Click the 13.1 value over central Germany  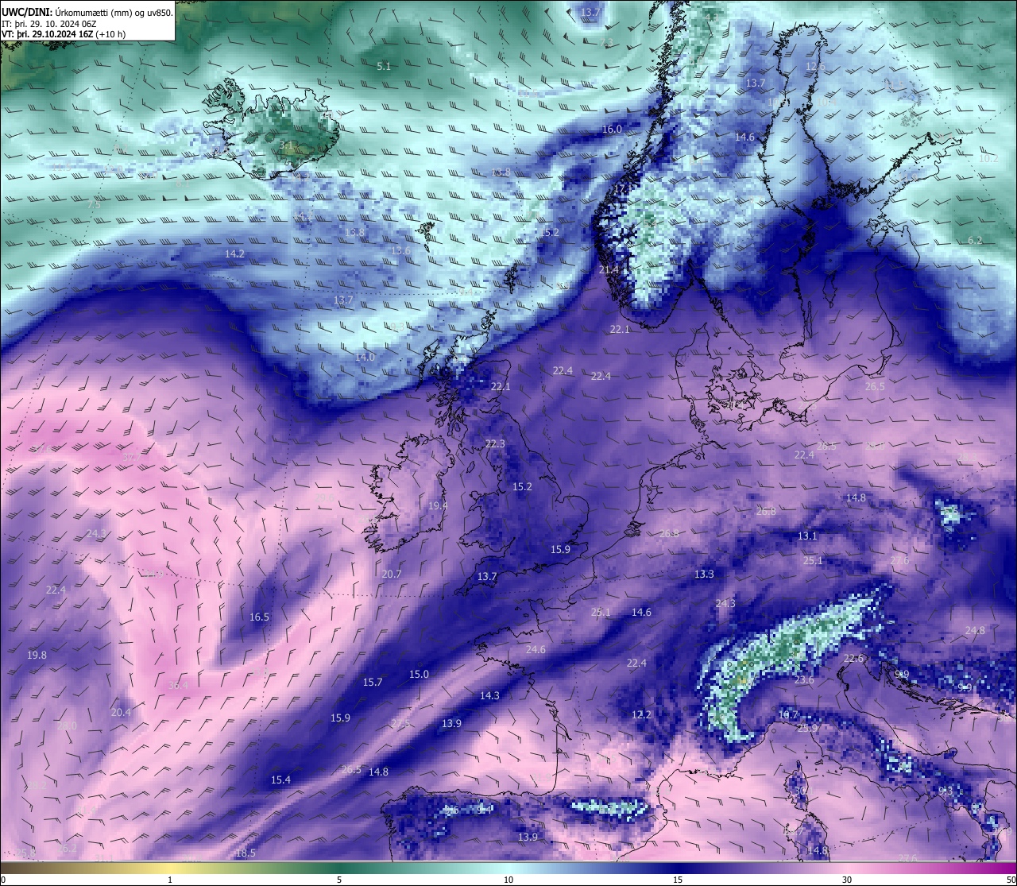807,536
